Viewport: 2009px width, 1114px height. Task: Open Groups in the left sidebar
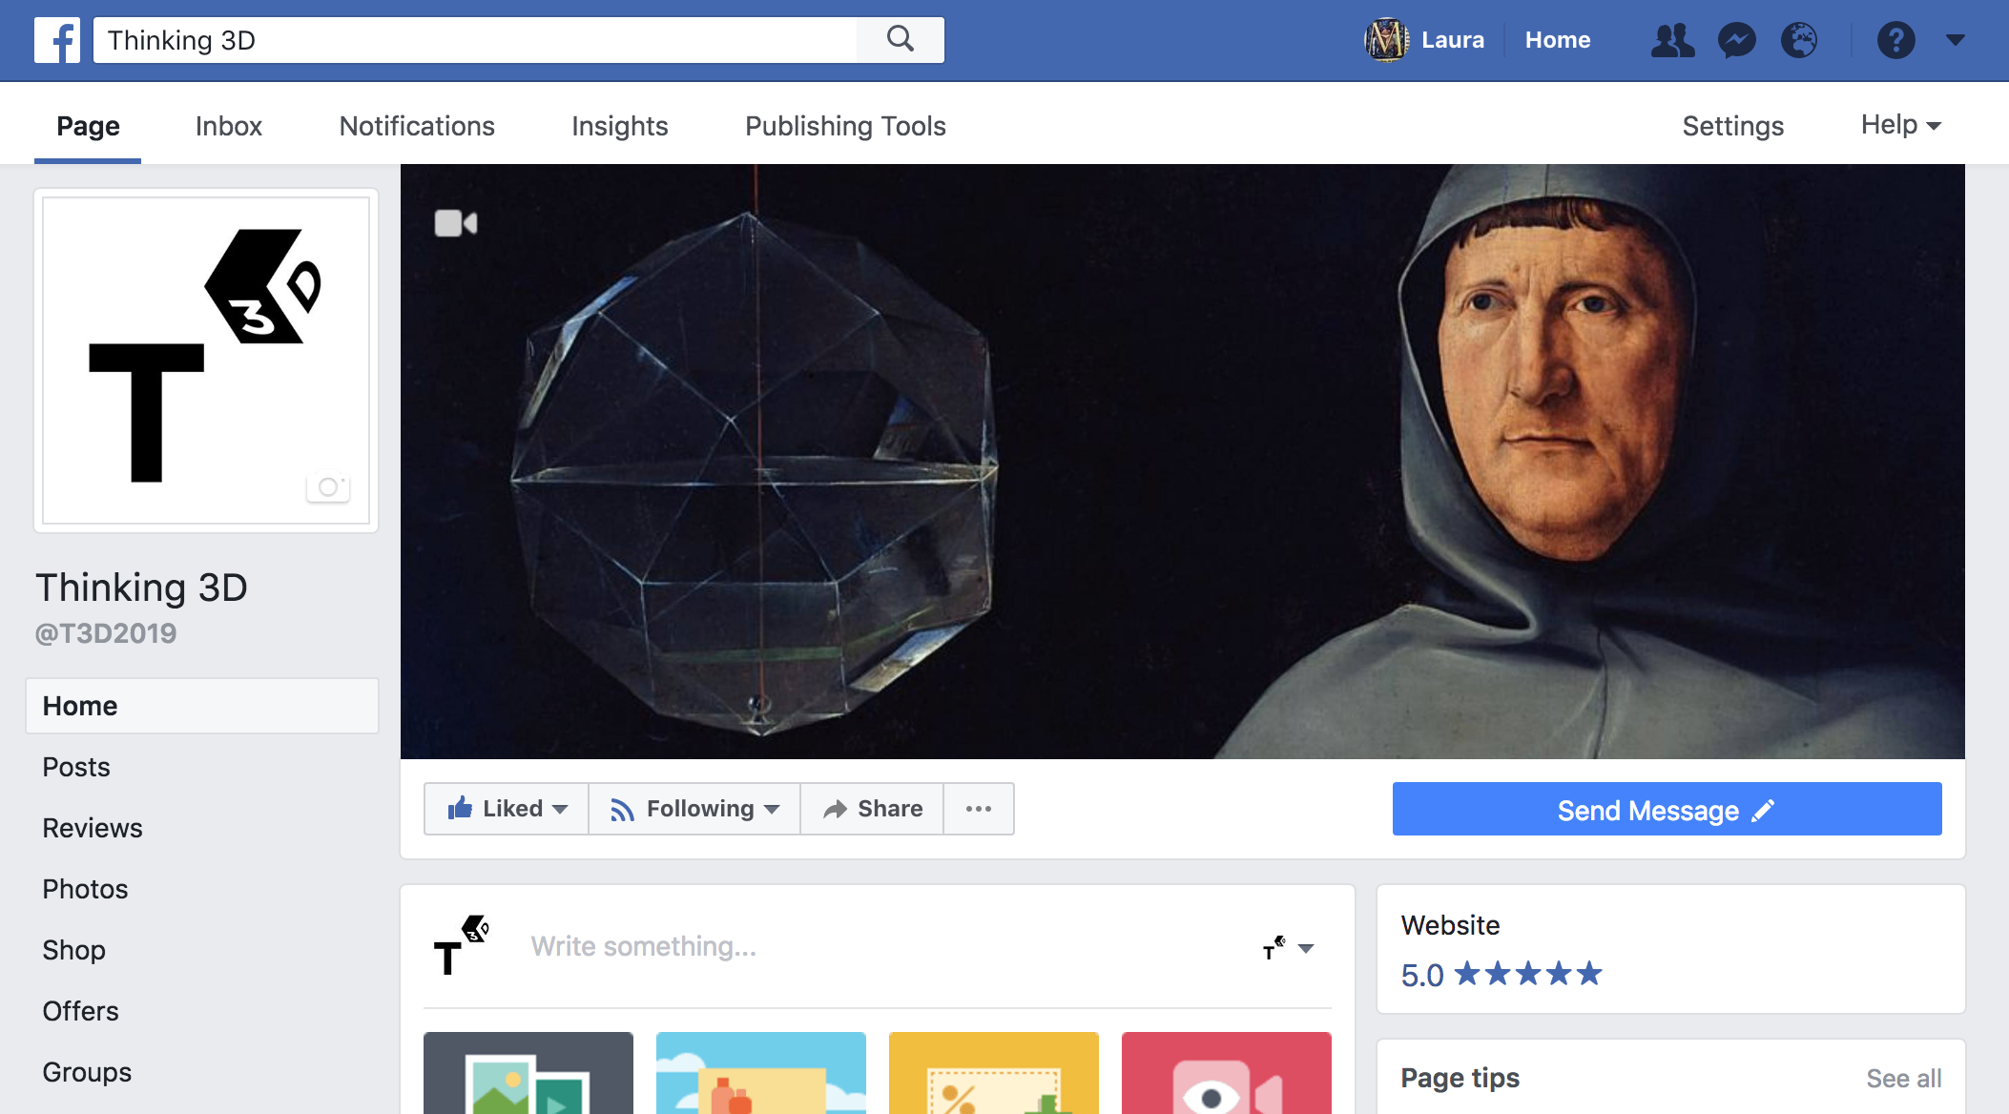click(87, 1072)
